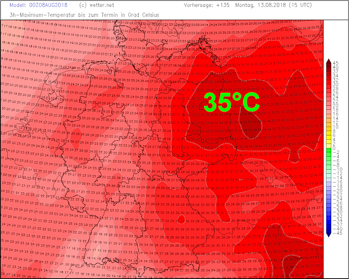Click the '-10' label on the color scale
This screenshot has height=279, width=349.
(337, 170)
